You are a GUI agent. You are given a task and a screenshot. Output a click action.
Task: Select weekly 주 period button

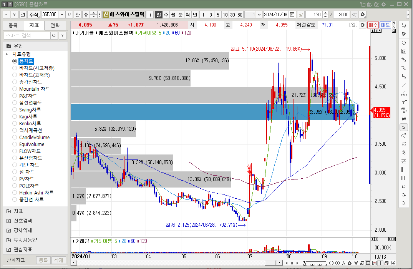pyautogui.click(x=166, y=15)
